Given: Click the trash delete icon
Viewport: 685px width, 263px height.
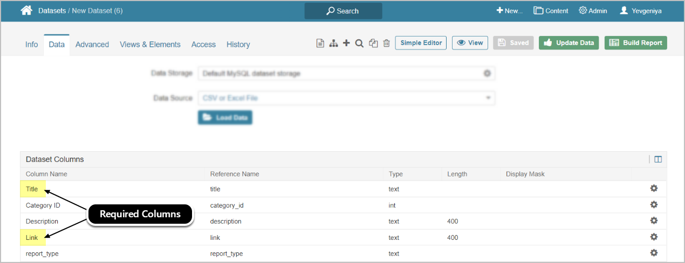Looking at the screenshot, I should [x=386, y=43].
